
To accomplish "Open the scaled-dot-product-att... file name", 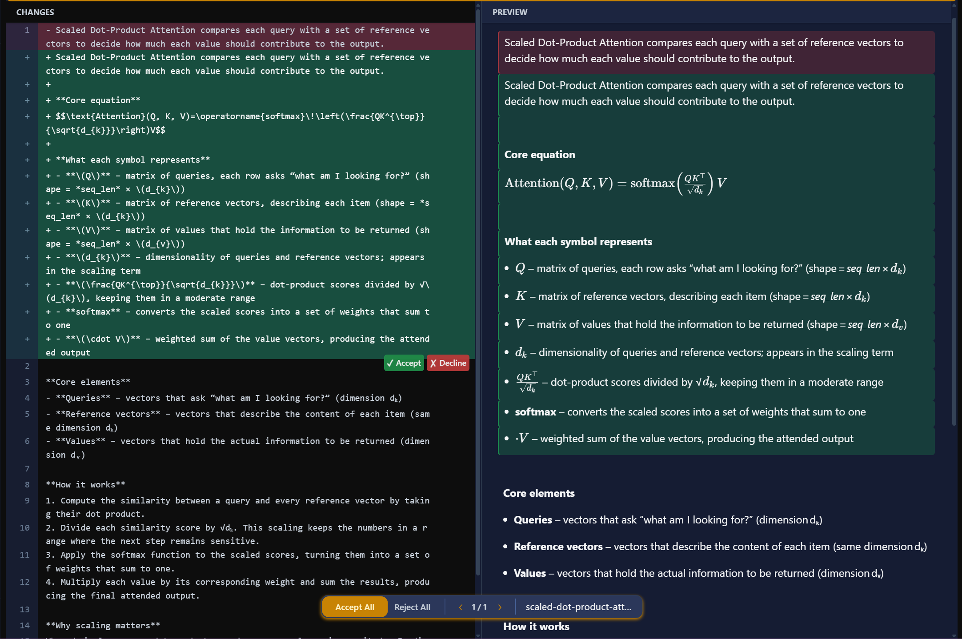I will point(578,607).
